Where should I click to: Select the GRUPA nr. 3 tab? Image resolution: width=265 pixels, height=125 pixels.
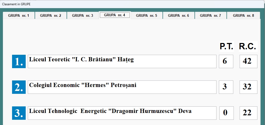pos(83,15)
